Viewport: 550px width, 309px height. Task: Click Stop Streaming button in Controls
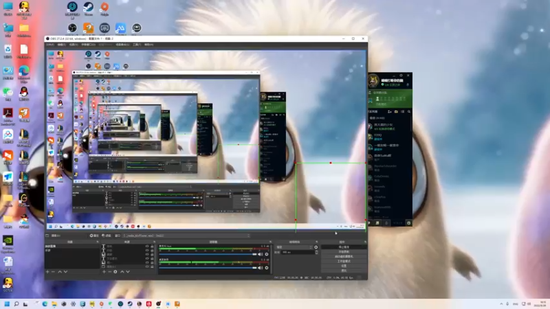(344, 247)
